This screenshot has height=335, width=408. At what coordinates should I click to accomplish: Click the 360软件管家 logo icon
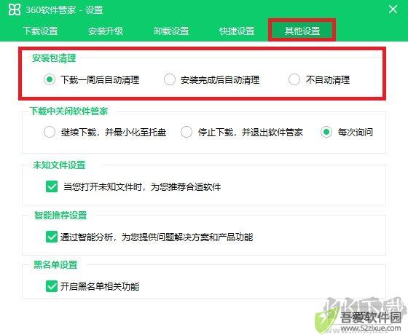(15, 9)
